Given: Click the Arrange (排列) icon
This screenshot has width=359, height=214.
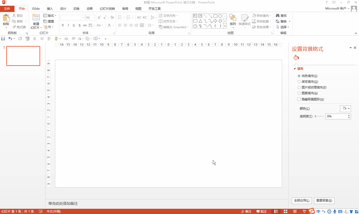Looking at the screenshot, I should [x=233, y=18].
